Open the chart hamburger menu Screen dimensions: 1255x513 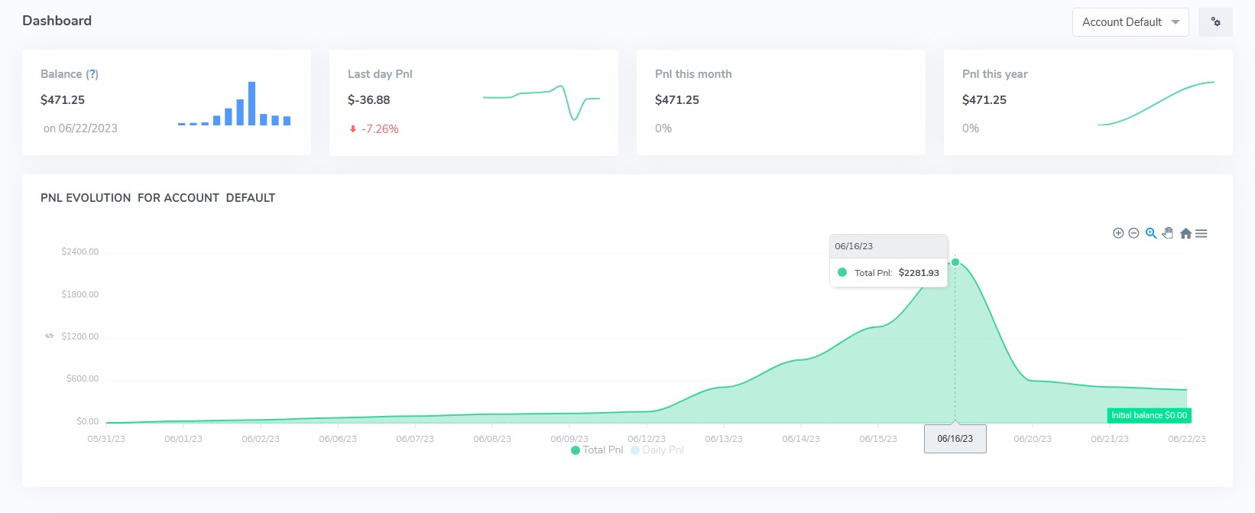click(1201, 233)
